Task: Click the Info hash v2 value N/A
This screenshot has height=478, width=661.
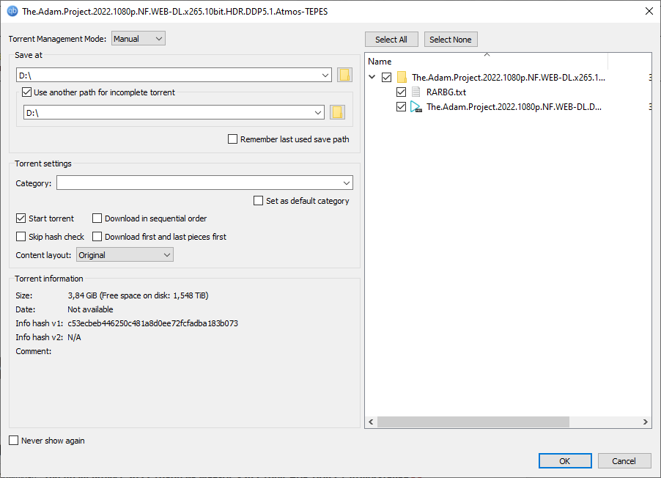Action: 74,337
